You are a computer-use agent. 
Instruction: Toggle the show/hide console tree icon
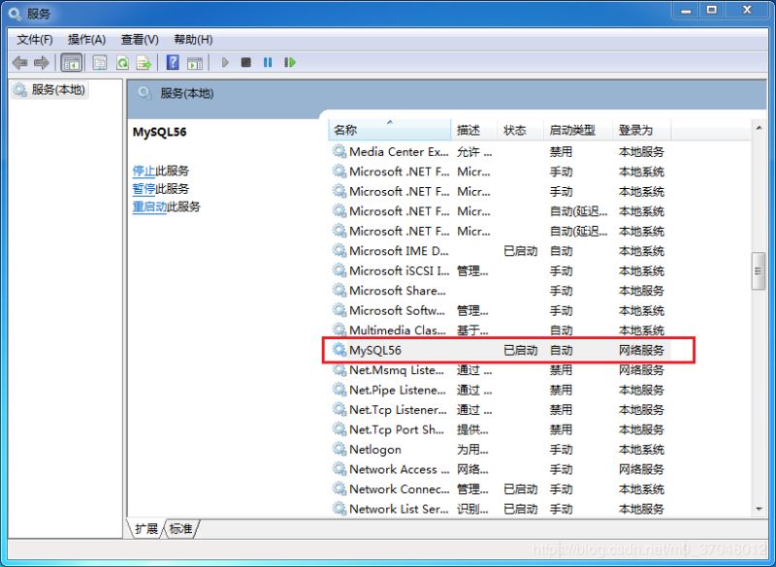click(x=71, y=63)
